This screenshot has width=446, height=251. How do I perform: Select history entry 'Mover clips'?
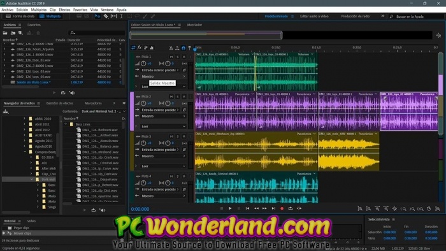(x=22, y=233)
